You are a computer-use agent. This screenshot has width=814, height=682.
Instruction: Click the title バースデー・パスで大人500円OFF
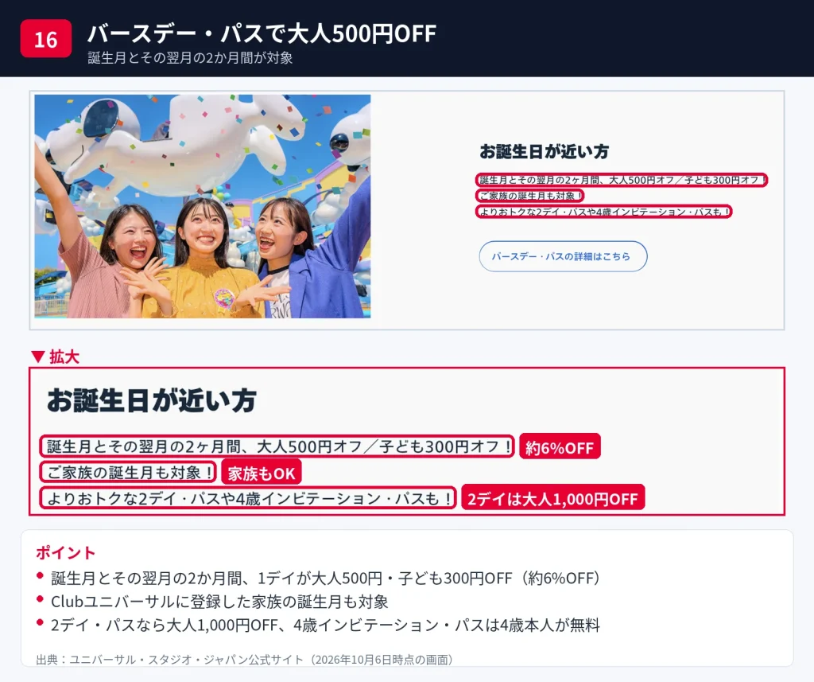coord(262,33)
